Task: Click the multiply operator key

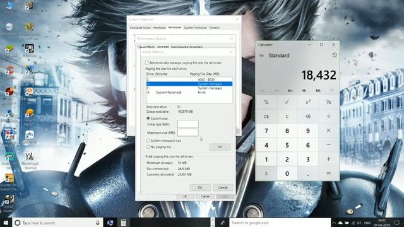Action: point(328,131)
